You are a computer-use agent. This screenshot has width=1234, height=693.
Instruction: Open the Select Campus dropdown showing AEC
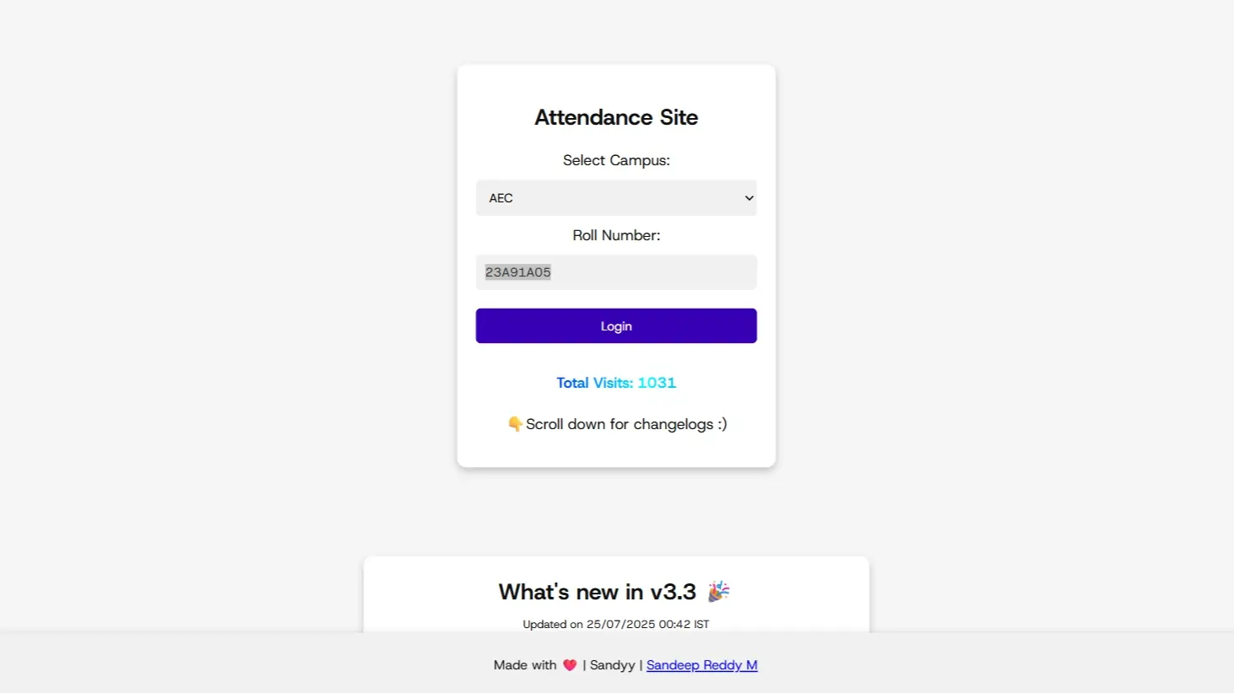(x=615, y=198)
